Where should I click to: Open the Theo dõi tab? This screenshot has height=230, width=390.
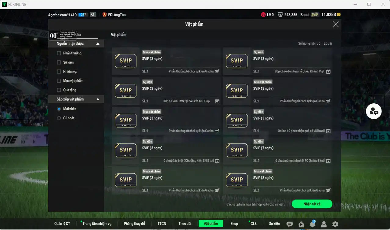[x=185, y=224]
